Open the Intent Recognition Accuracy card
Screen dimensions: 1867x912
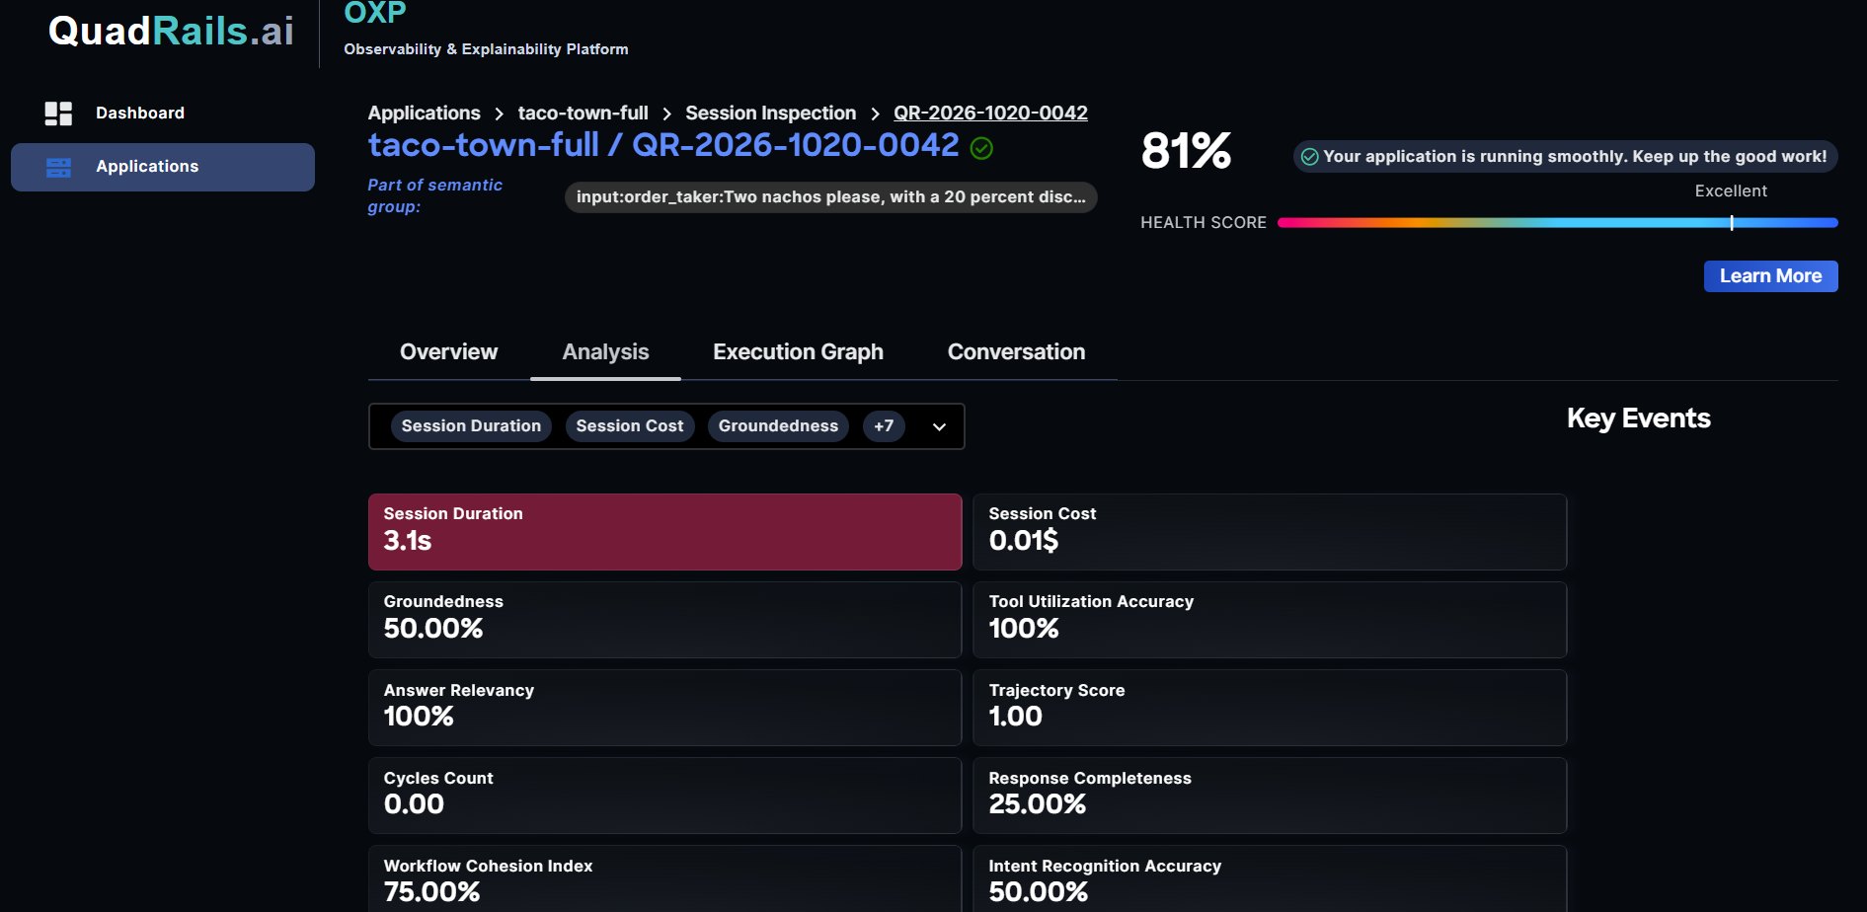pos(1270,878)
